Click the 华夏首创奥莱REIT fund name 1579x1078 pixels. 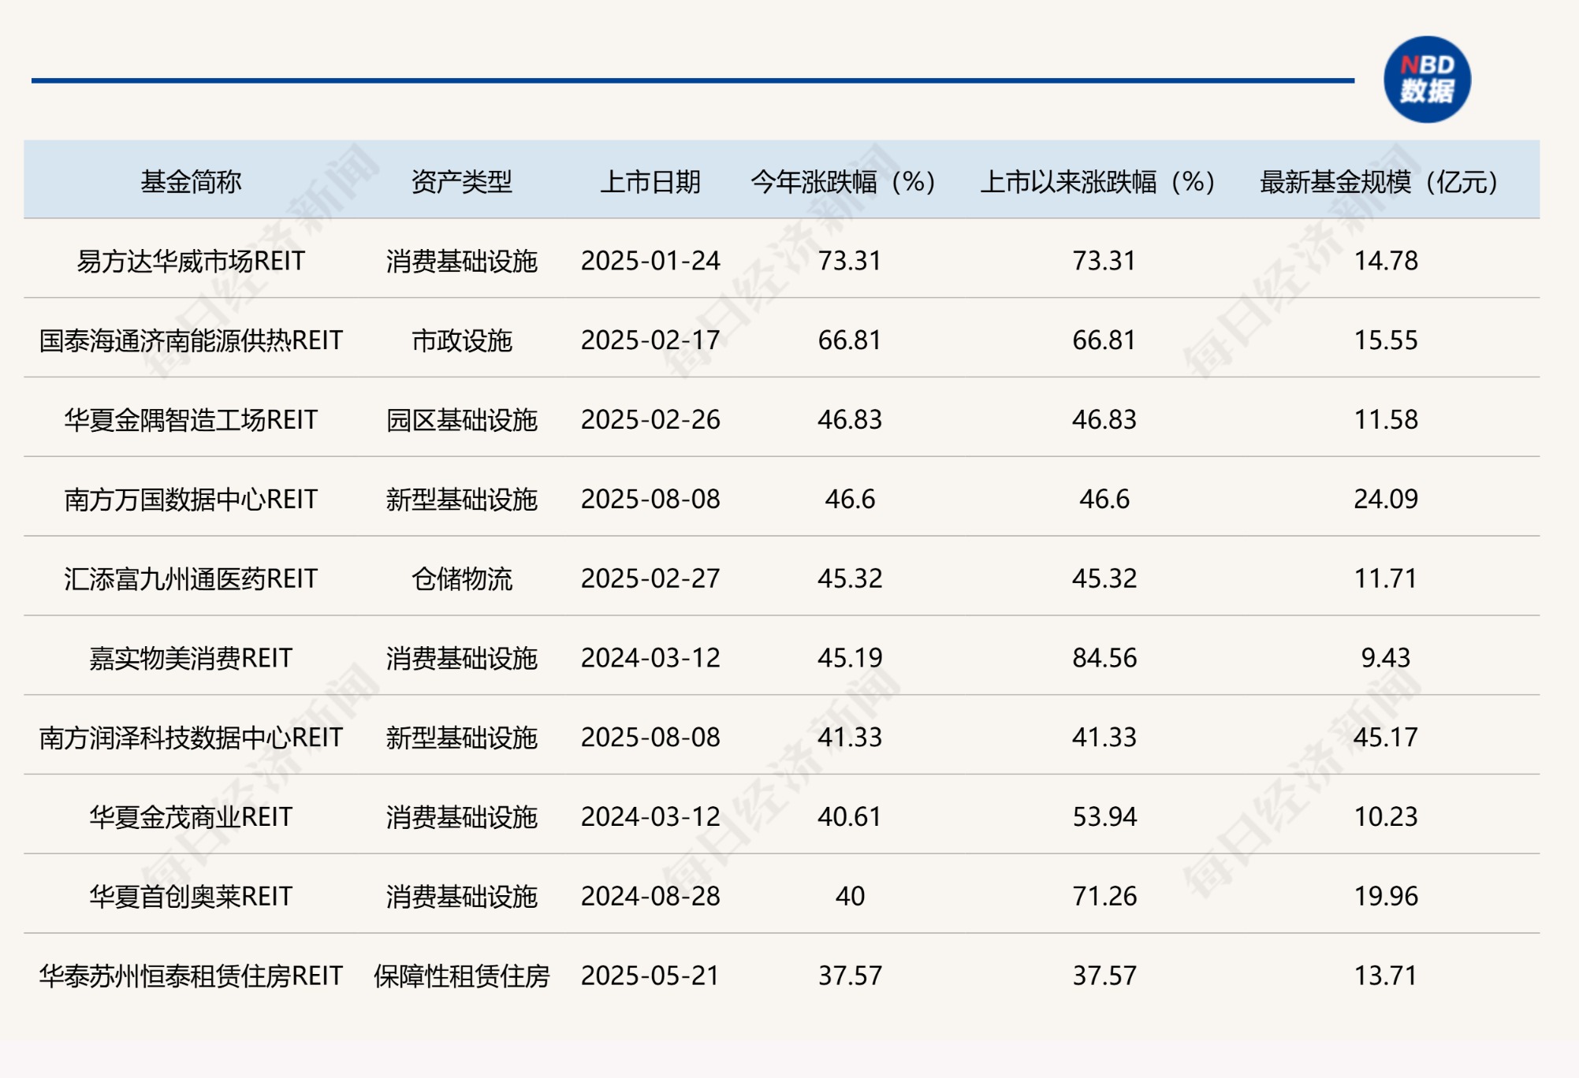[x=191, y=897]
